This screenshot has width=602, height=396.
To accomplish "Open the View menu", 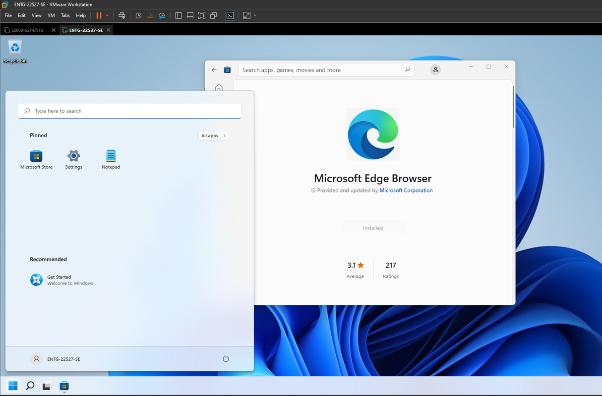I will coord(37,15).
